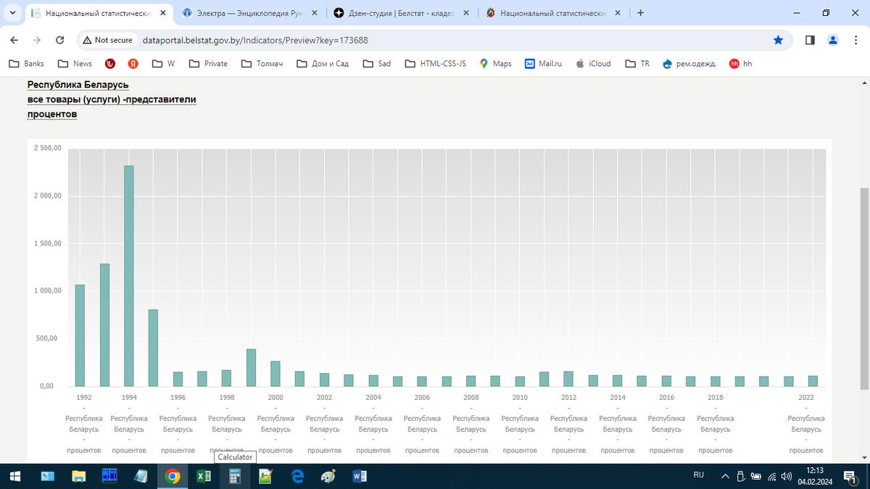
Task: Open the Chrome three-dot menu
Action: pyautogui.click(x=855, y=40)
